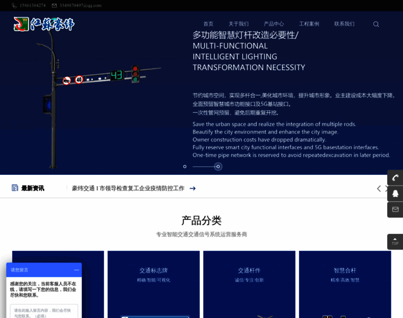Click the email envelope icon on right sidebar
This screenshot has height=318, width=403.
[x=395, y=209]
